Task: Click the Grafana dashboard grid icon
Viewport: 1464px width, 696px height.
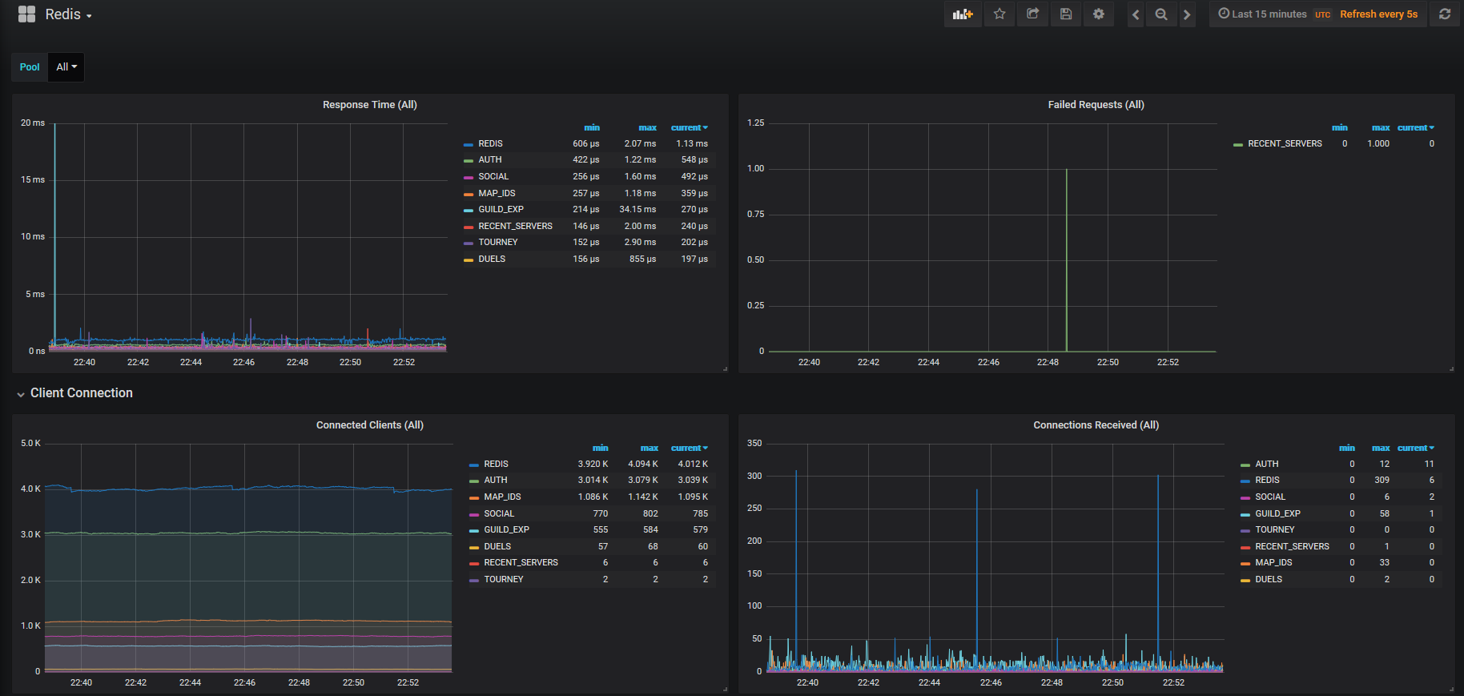Action: click(x=26, y=14)
